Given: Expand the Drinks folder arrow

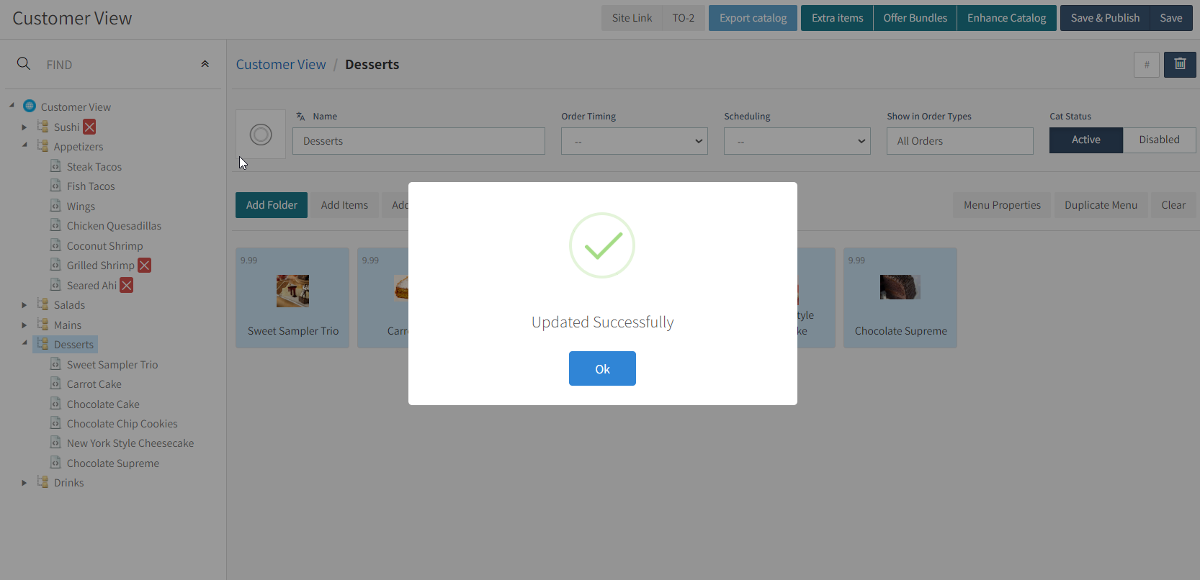Looking at the screenshot, I should pyautogui.click(x=24, y=483).
